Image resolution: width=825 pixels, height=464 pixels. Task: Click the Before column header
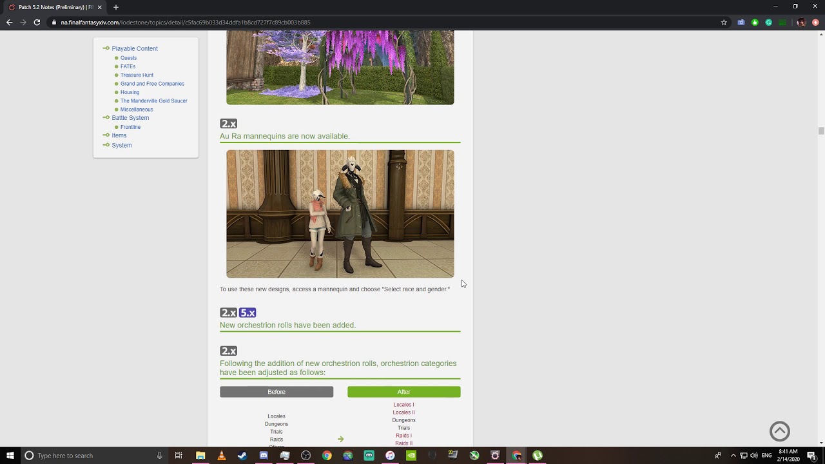[277, 392]
